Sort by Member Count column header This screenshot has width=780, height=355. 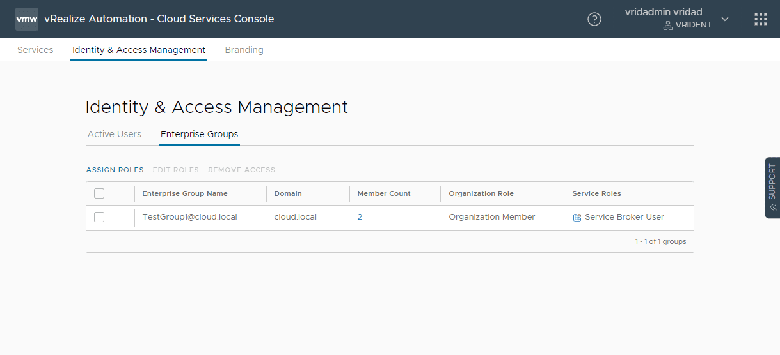coord(384,193)
